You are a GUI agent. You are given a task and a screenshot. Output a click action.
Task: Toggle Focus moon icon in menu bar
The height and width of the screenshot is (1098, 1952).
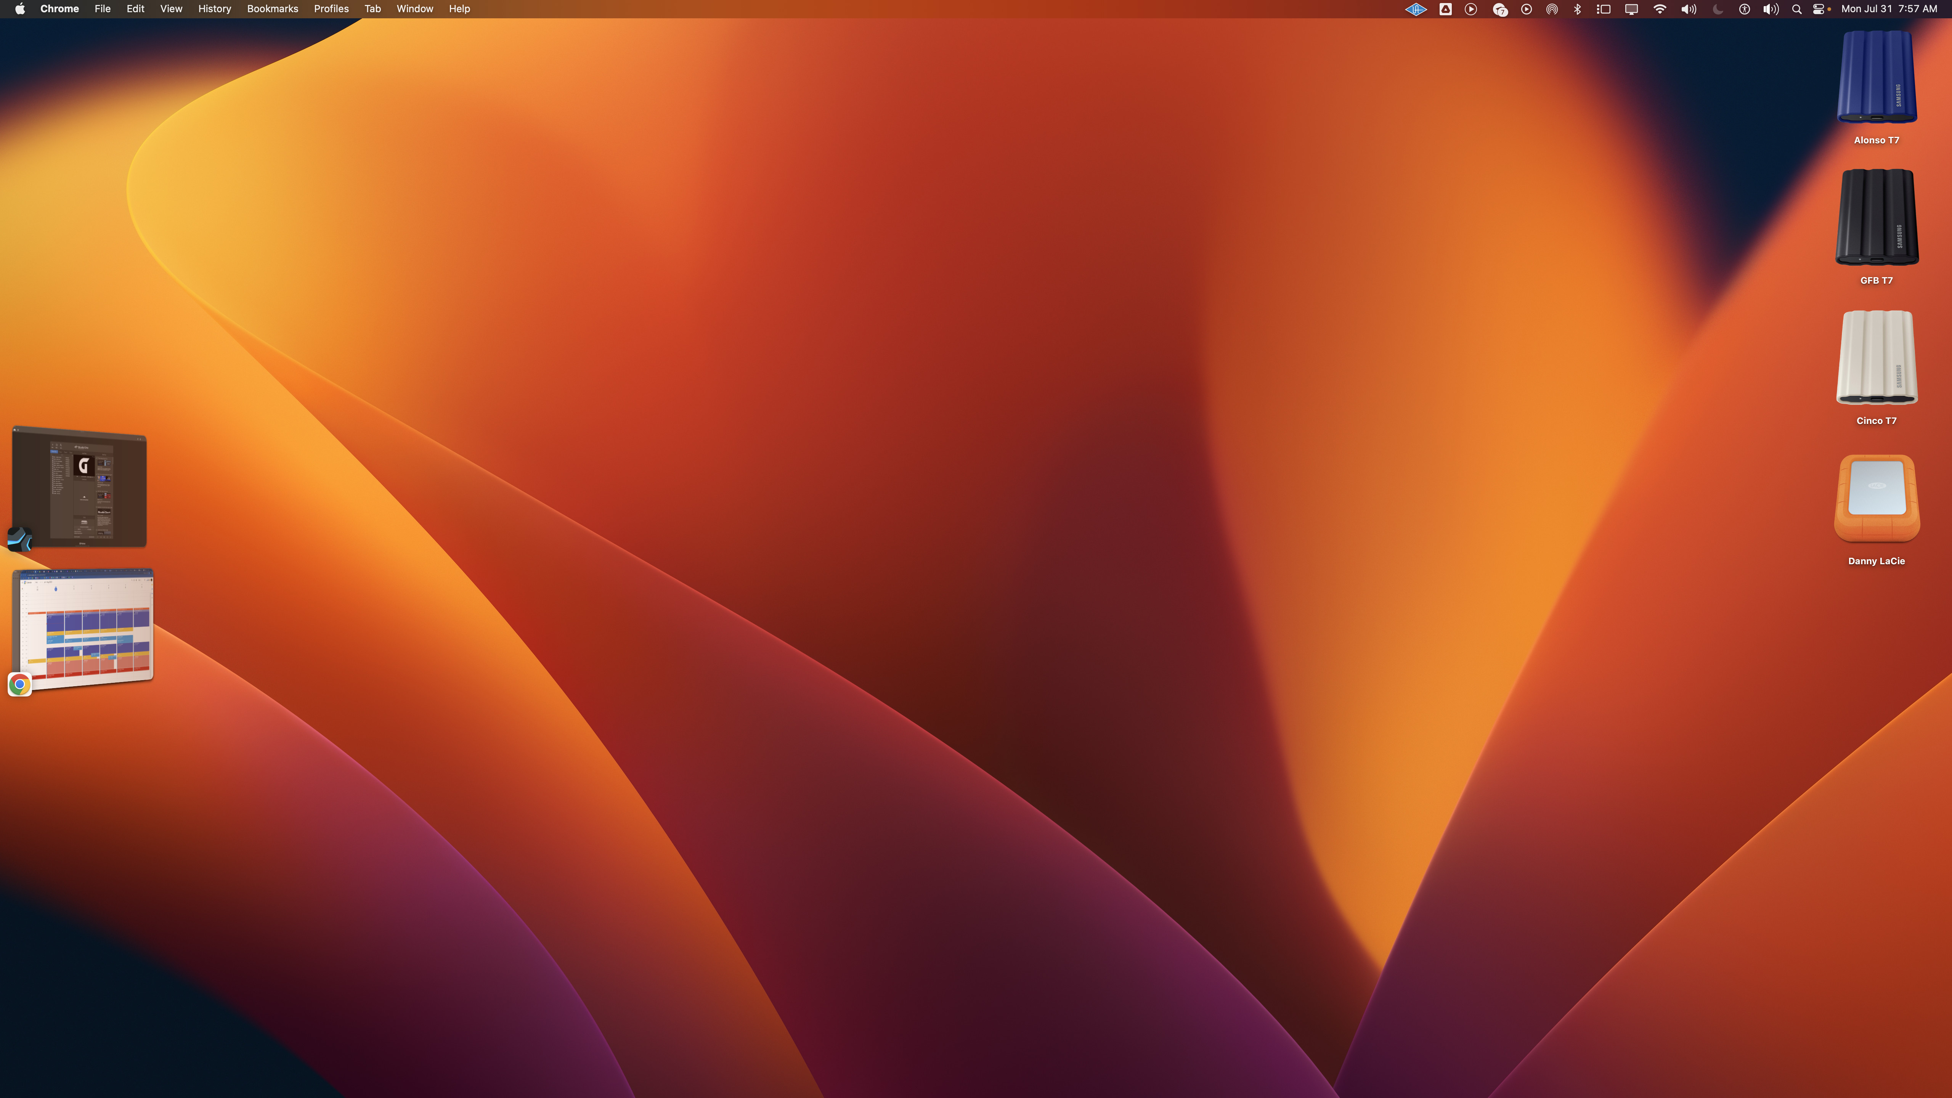[x=1718, y=9]
